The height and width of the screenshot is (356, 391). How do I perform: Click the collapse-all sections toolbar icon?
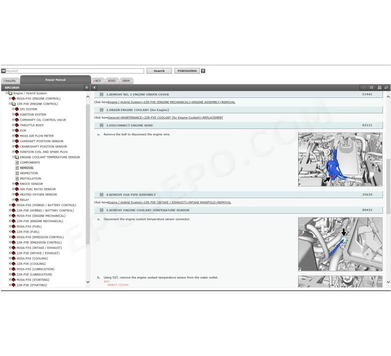click(371, 88)
